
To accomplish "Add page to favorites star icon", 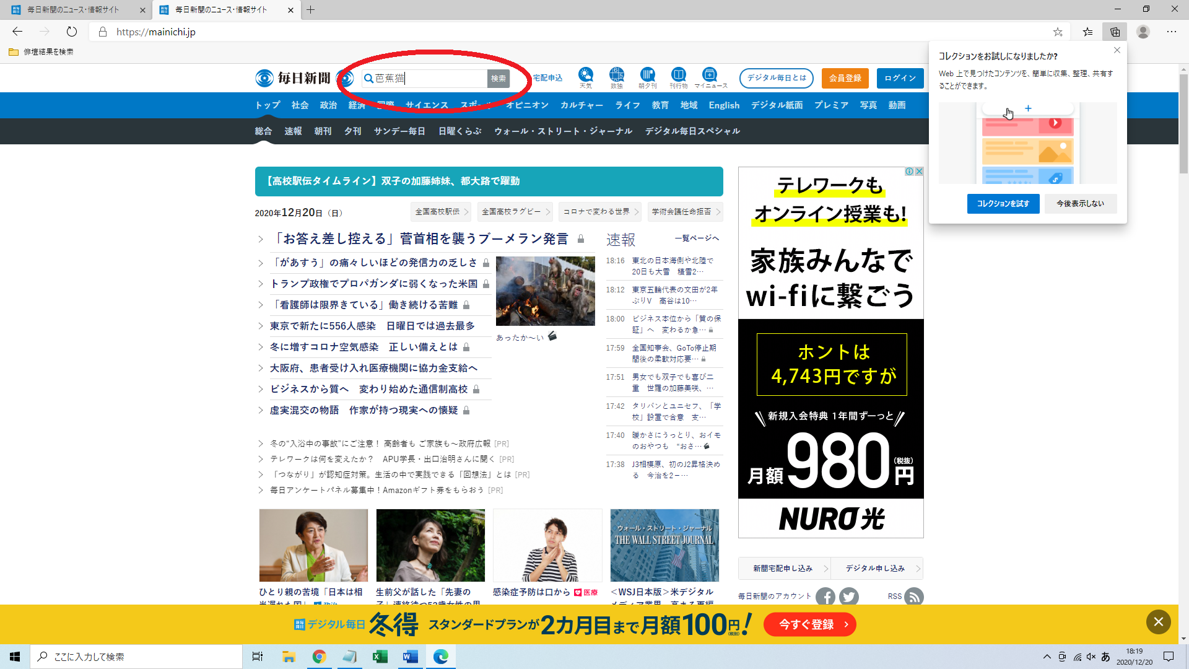I will coord(1058,32).
